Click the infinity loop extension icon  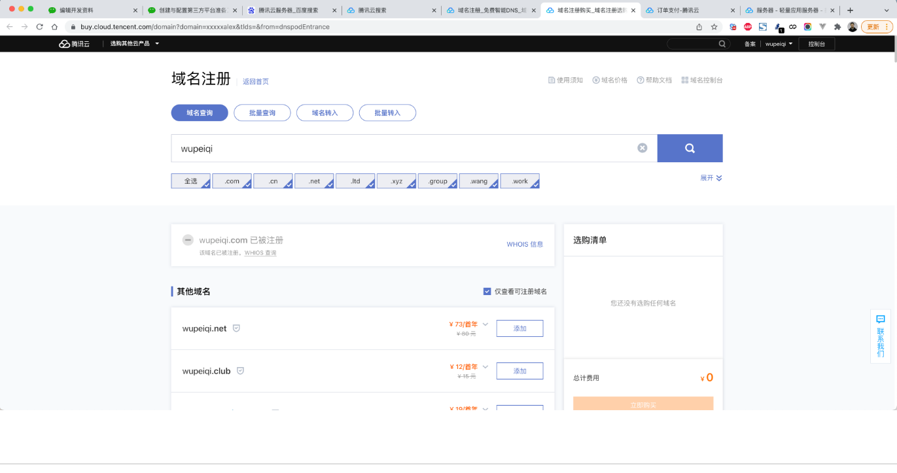pos(792,27)
